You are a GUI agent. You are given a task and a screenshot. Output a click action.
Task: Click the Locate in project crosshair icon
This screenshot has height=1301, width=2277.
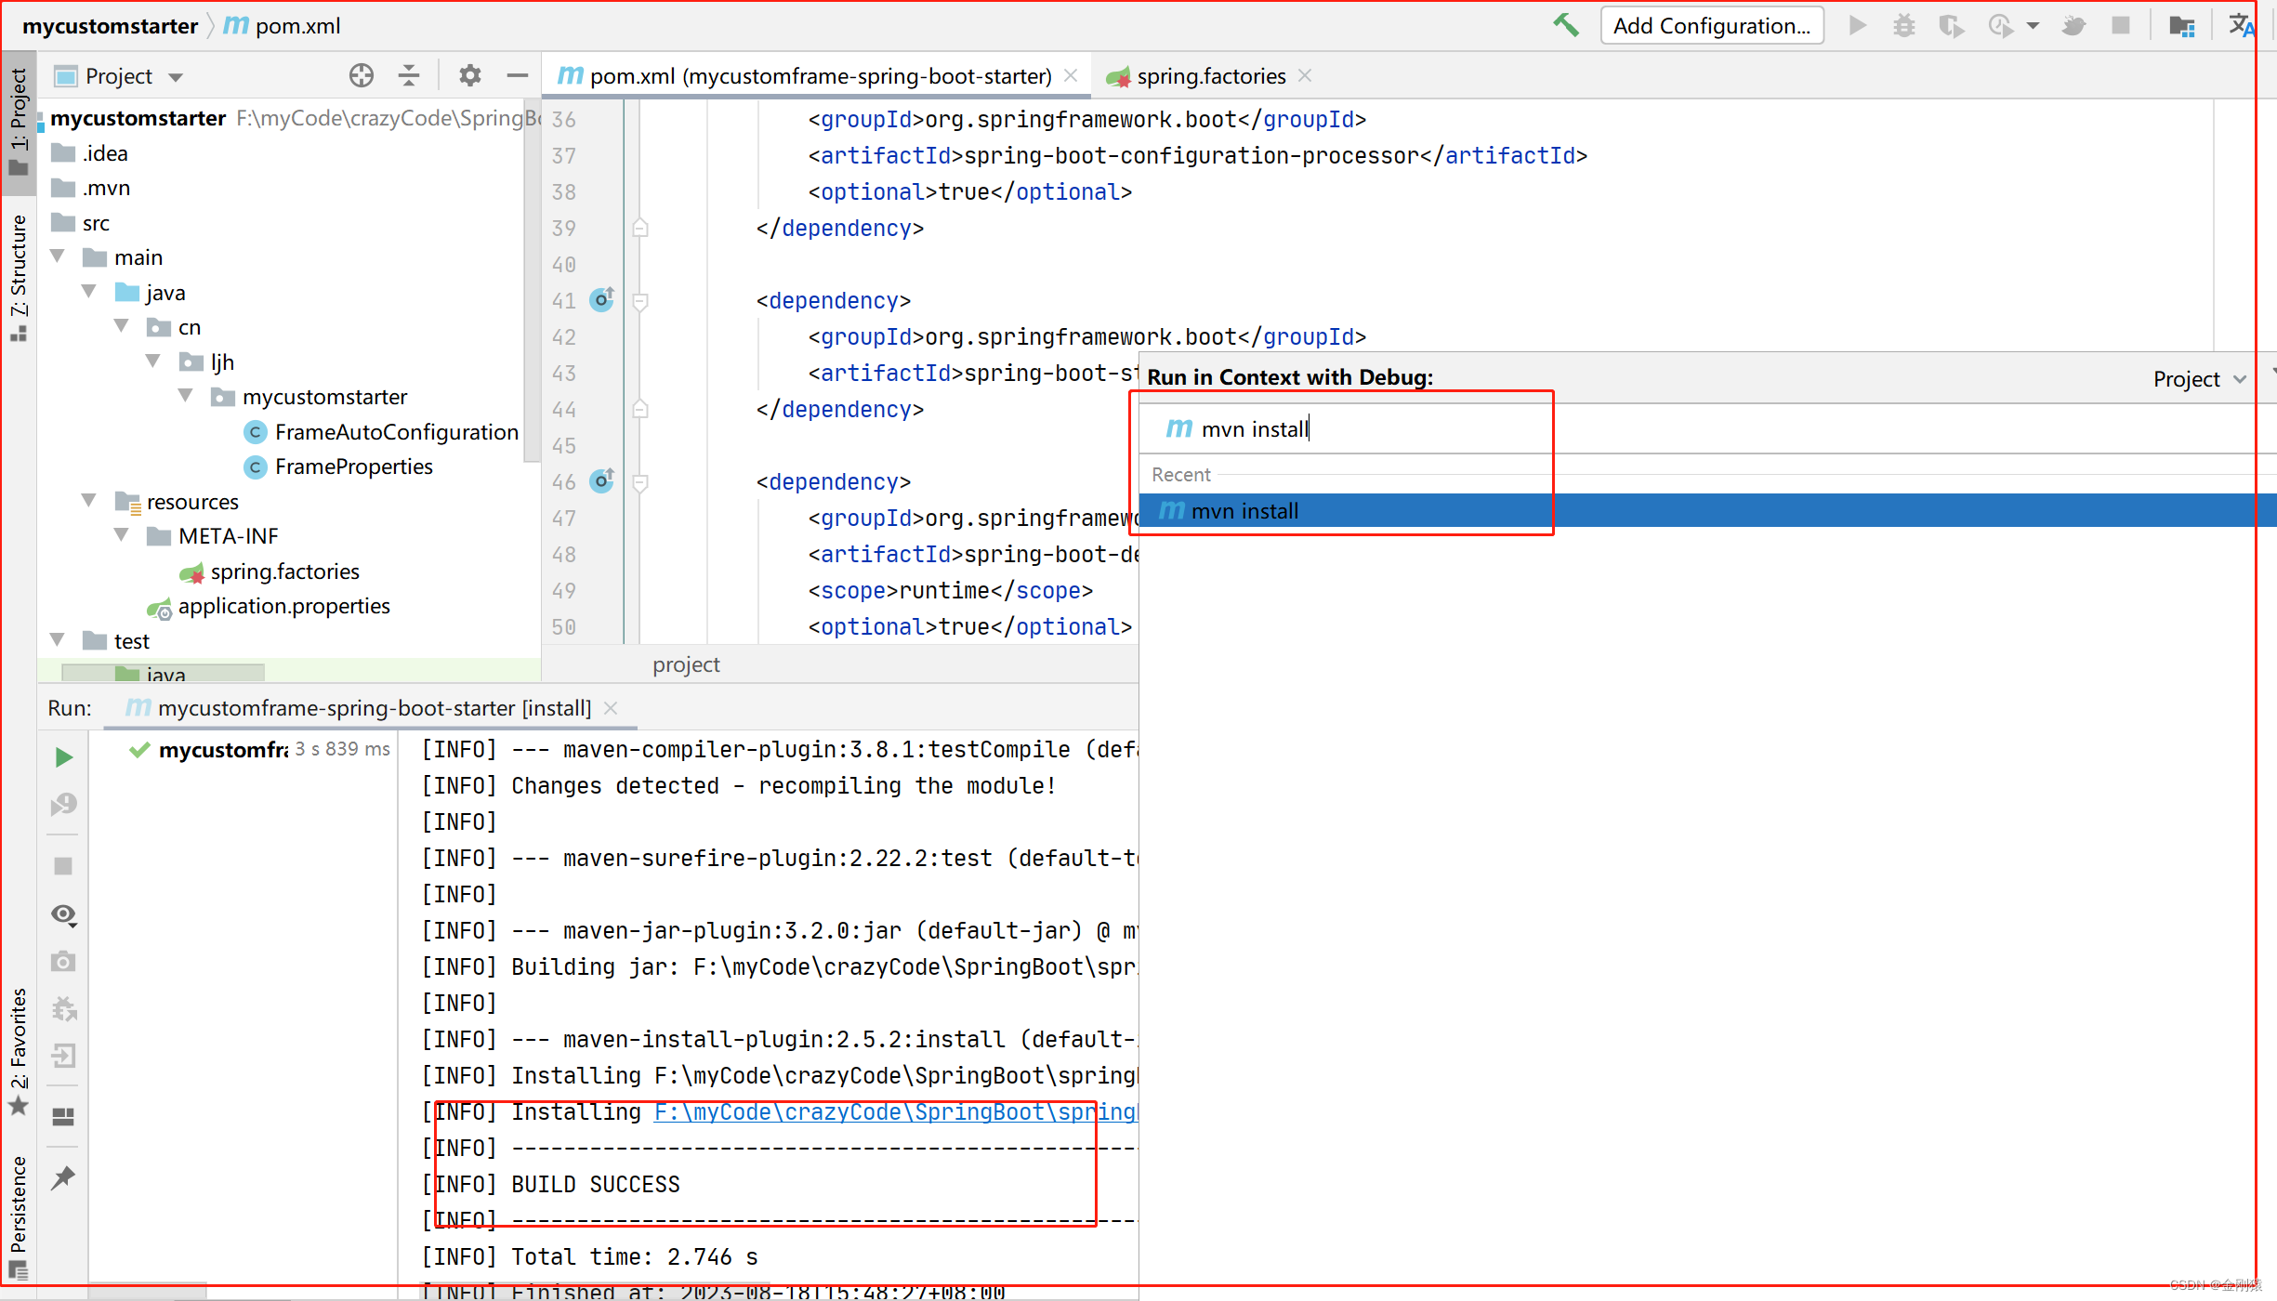coord(362,75)
